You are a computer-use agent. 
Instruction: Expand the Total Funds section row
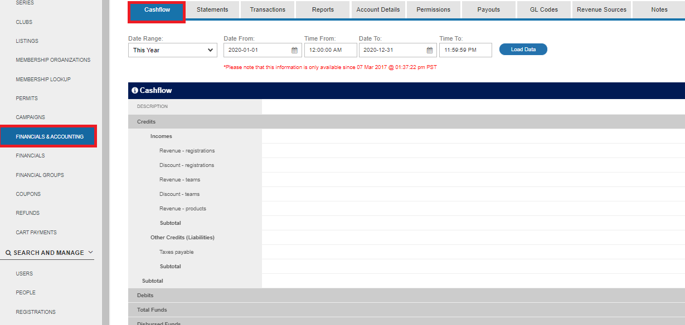pos(152,310)
